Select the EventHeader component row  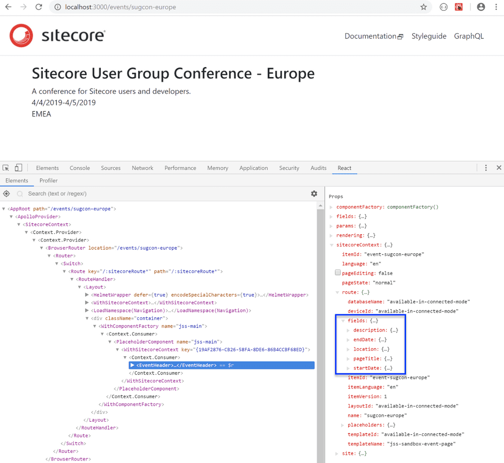221,365
